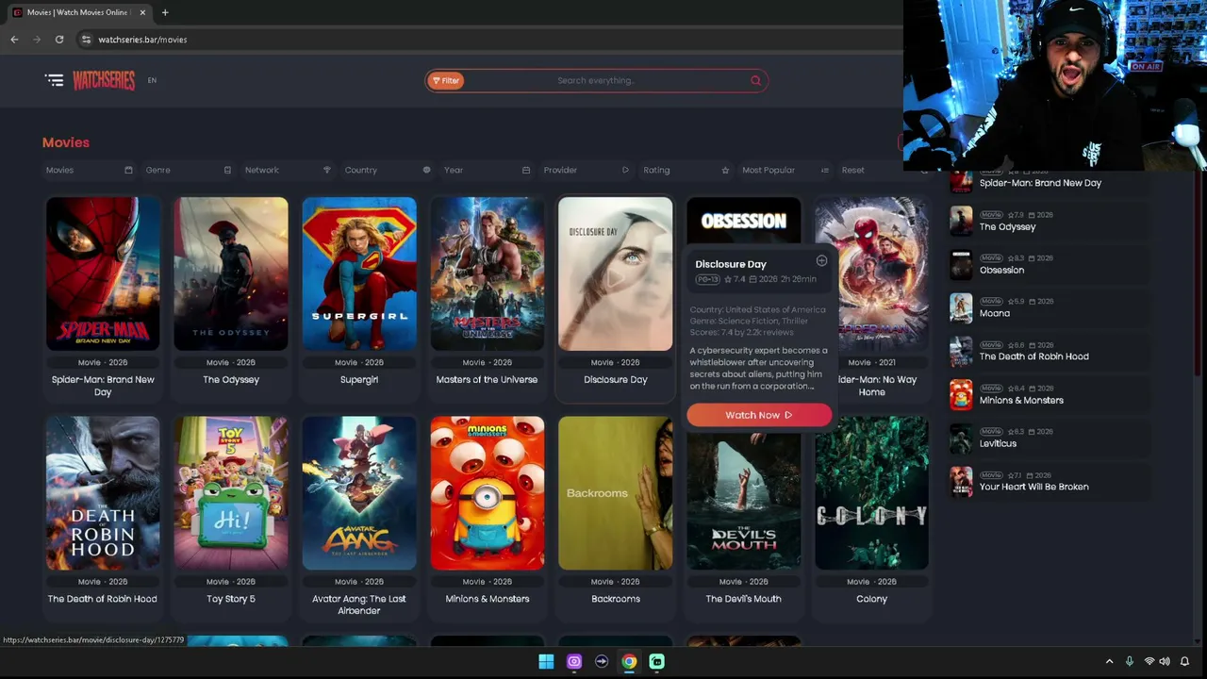The width and height of the screenshot is (1207, 679).
Task: Click Watch Now for Disclosure Day
Action: coord(759,415)
